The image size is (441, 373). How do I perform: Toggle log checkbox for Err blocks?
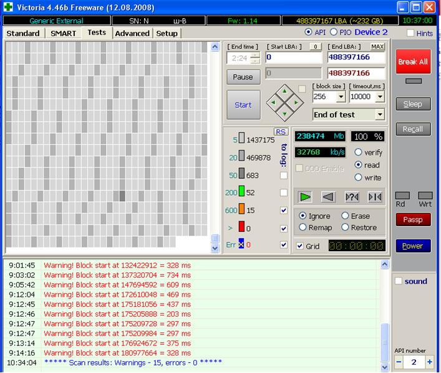point(284,245)
